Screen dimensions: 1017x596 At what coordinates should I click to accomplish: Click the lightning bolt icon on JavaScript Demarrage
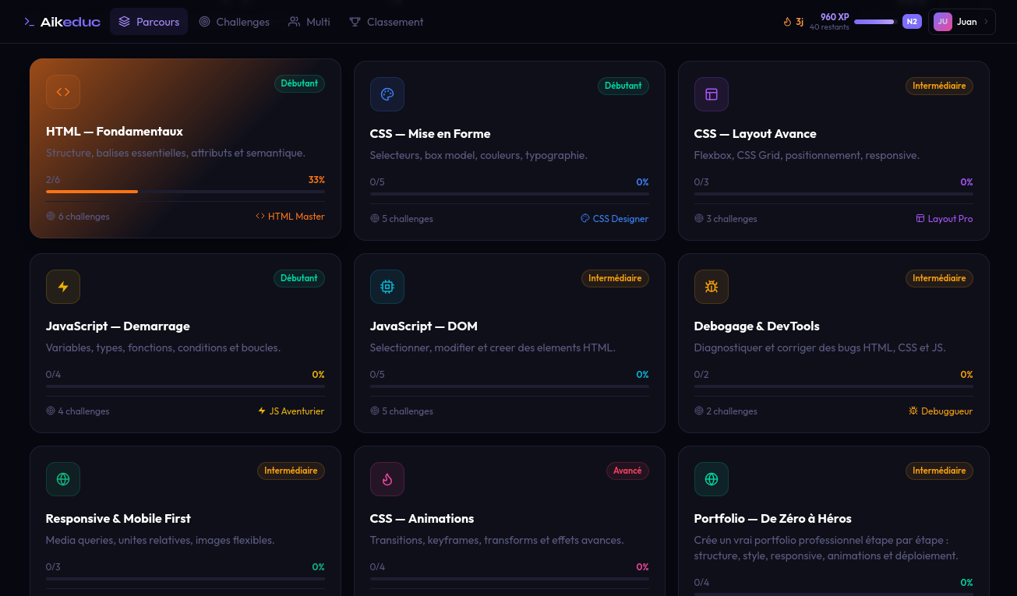point(63,287)
